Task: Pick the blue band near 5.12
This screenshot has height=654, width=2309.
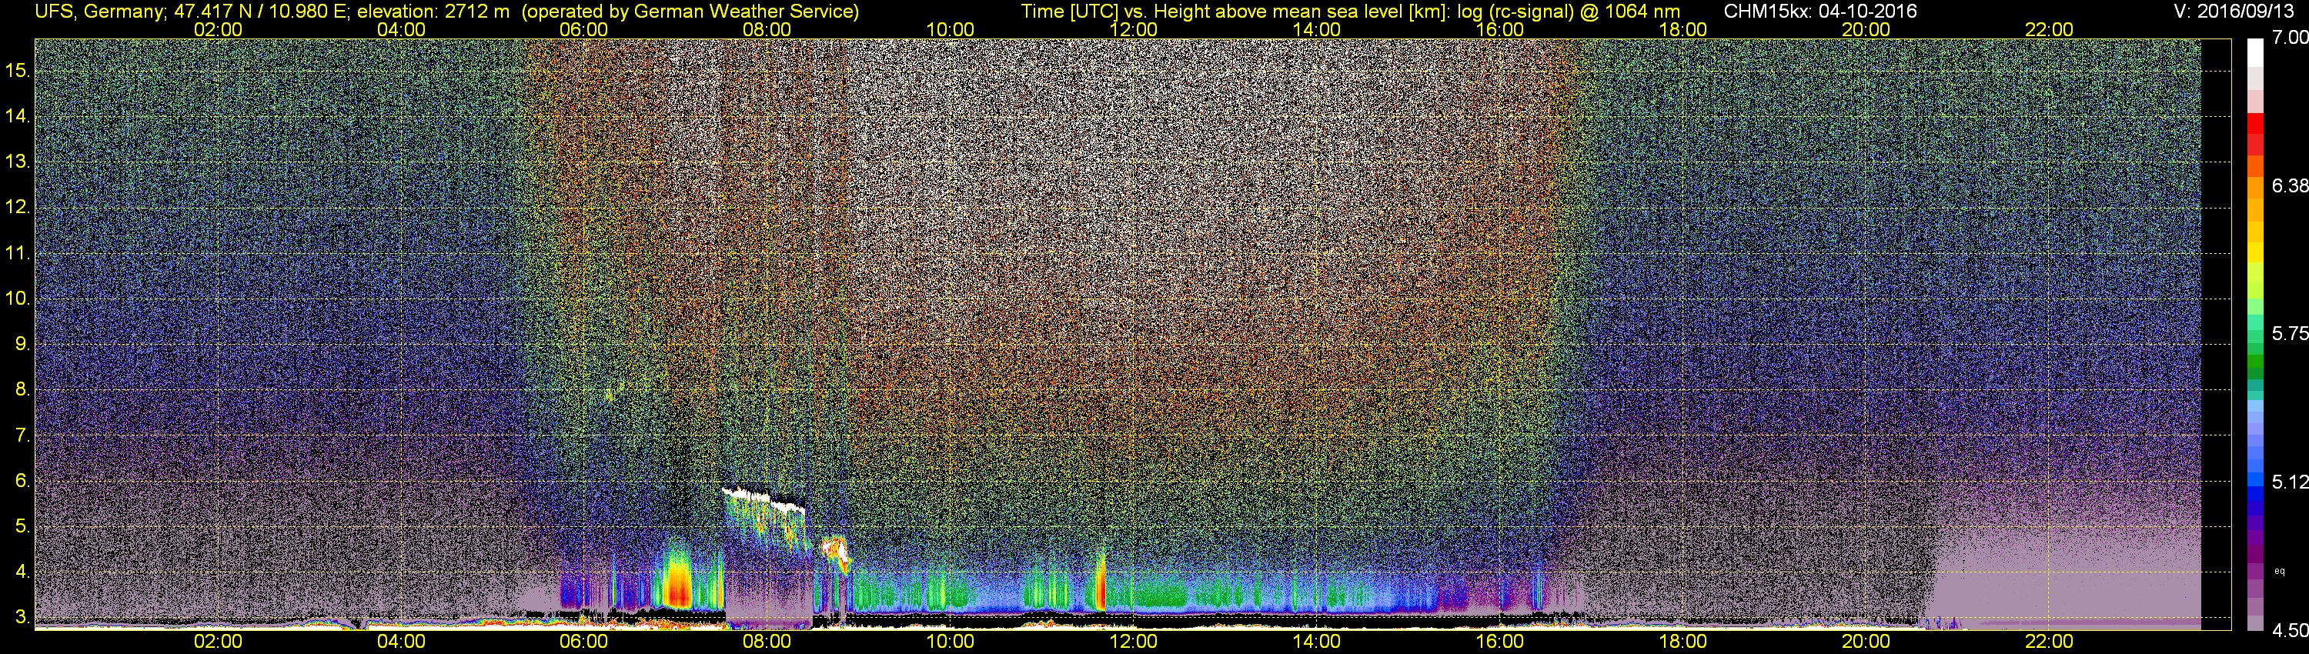Action: point(2254,479)
